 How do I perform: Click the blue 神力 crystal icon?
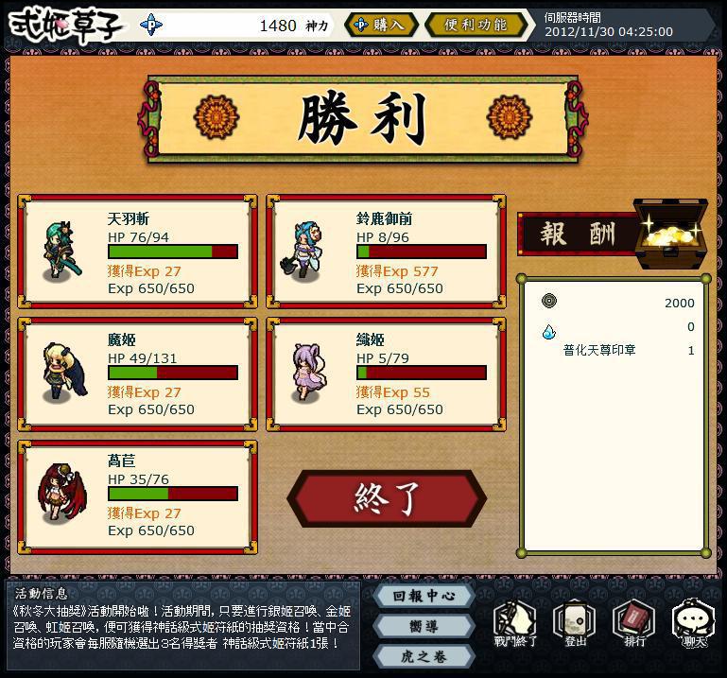point(151,25)
